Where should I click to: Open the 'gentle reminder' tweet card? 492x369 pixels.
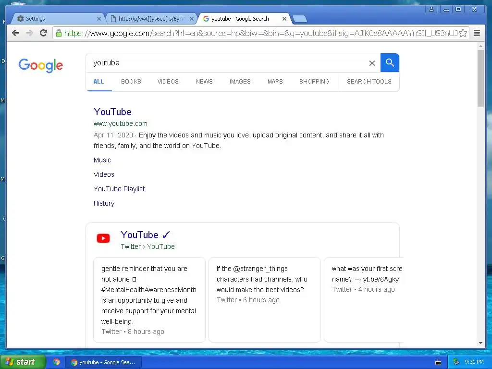[x=149, y=300]
